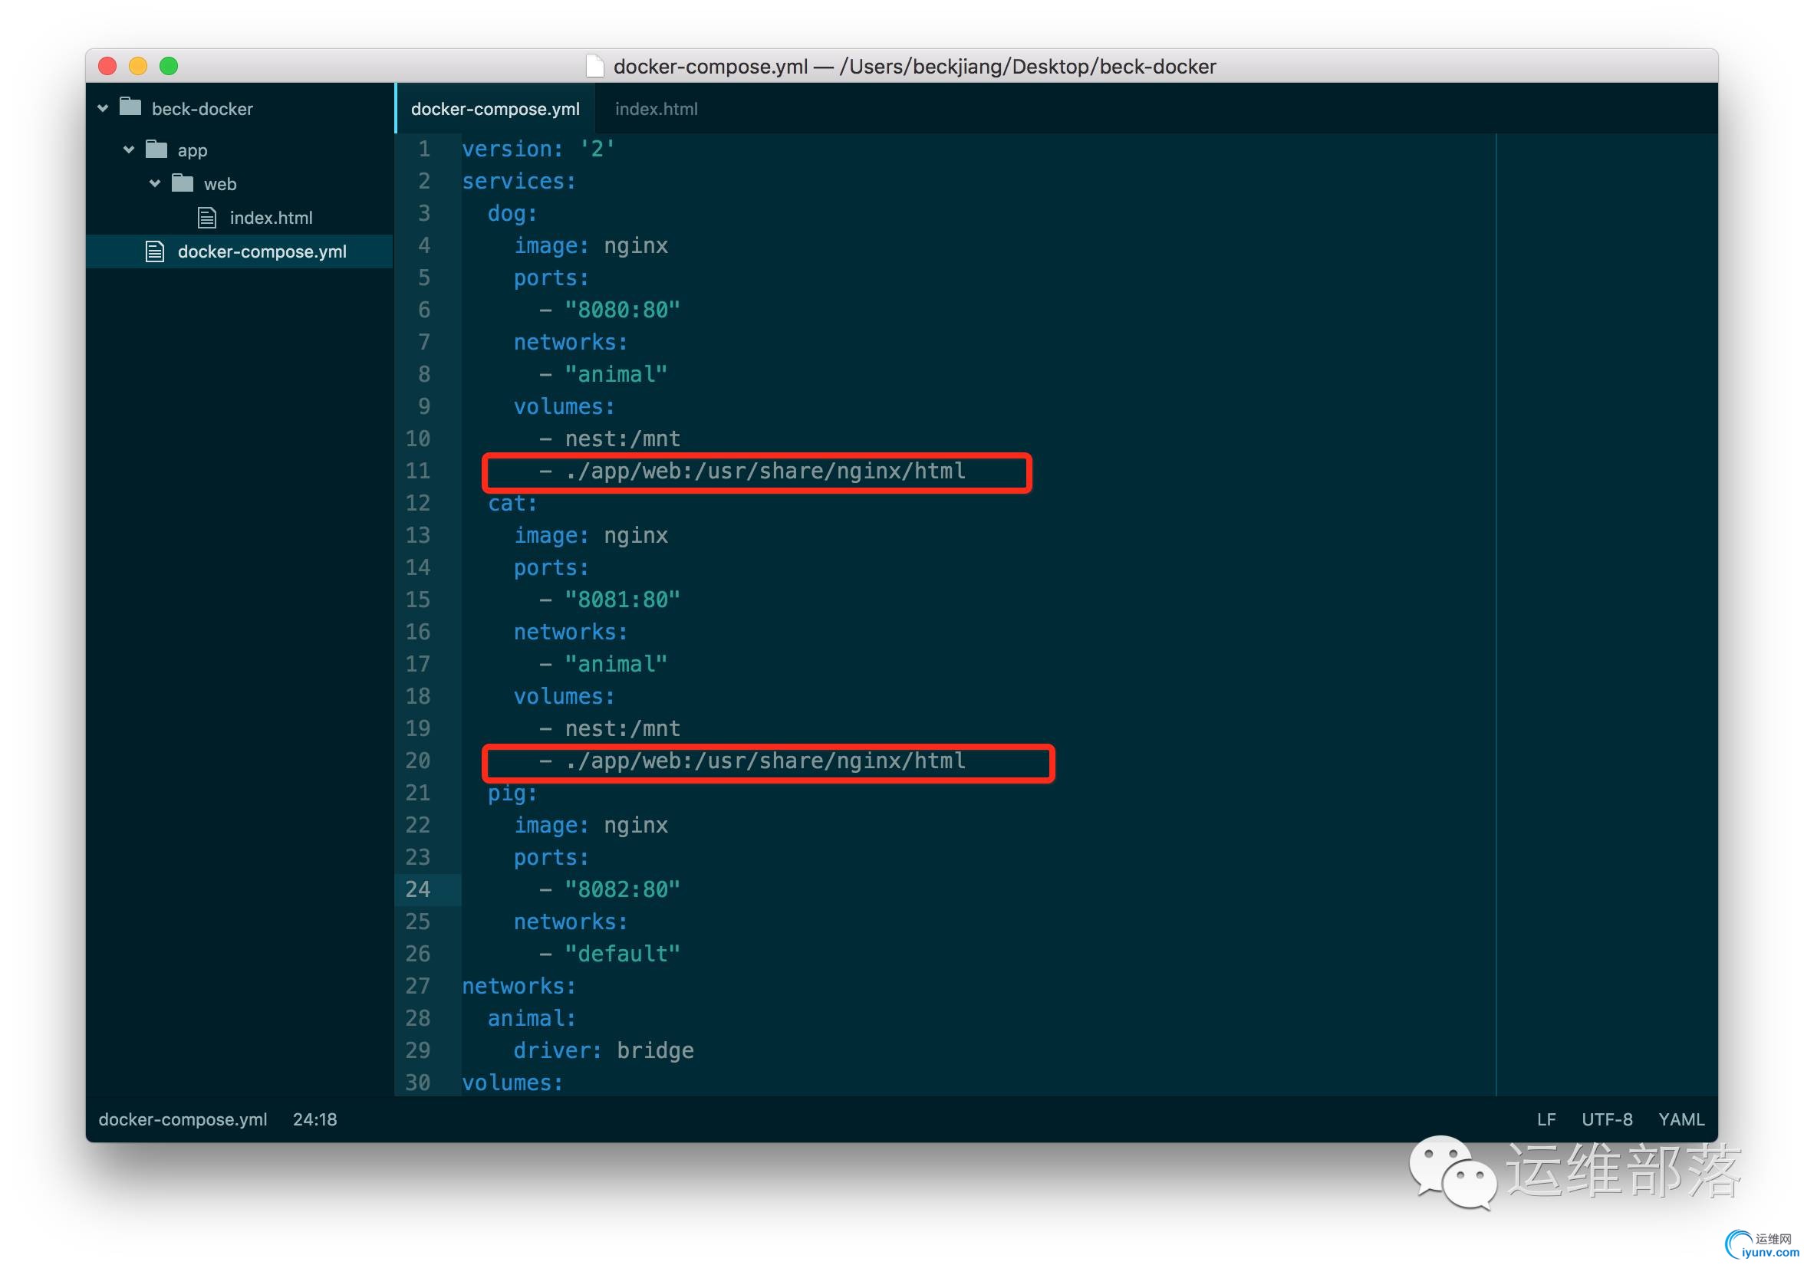Open the UTF-8 encoding selector
Image resolution: width=1804 pixels, height=1265 pixels.
[1607, 1119]
